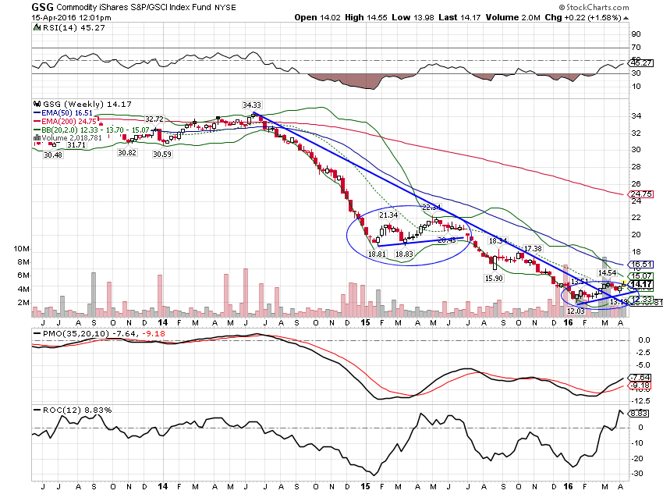This screenshot has height=494, width=663.
Task: Click the Open 14.02 value
Action: pos(317,17)
